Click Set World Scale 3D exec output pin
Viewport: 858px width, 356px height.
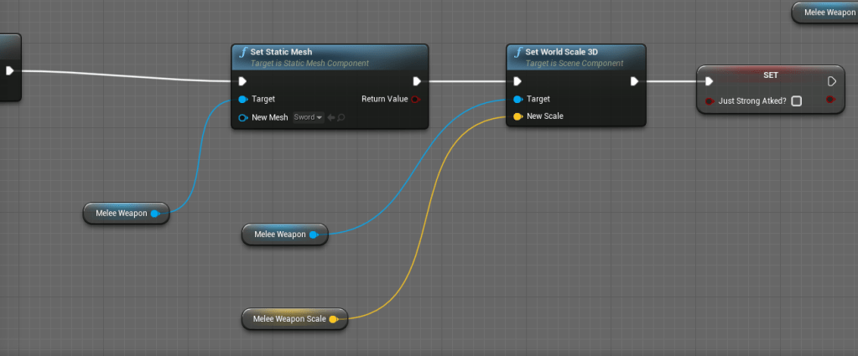(x=635, y=81)
